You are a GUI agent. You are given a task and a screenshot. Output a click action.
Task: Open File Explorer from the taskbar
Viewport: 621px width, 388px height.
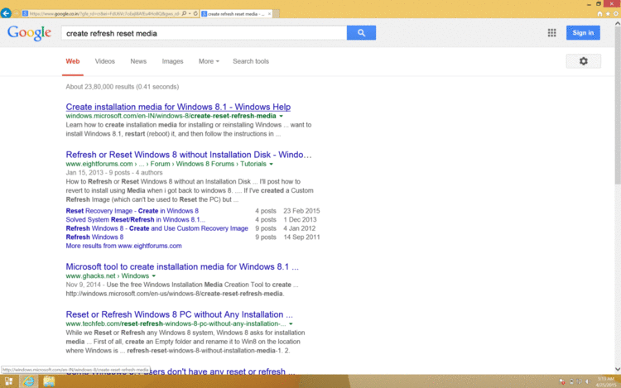click(x=49, y=381)
